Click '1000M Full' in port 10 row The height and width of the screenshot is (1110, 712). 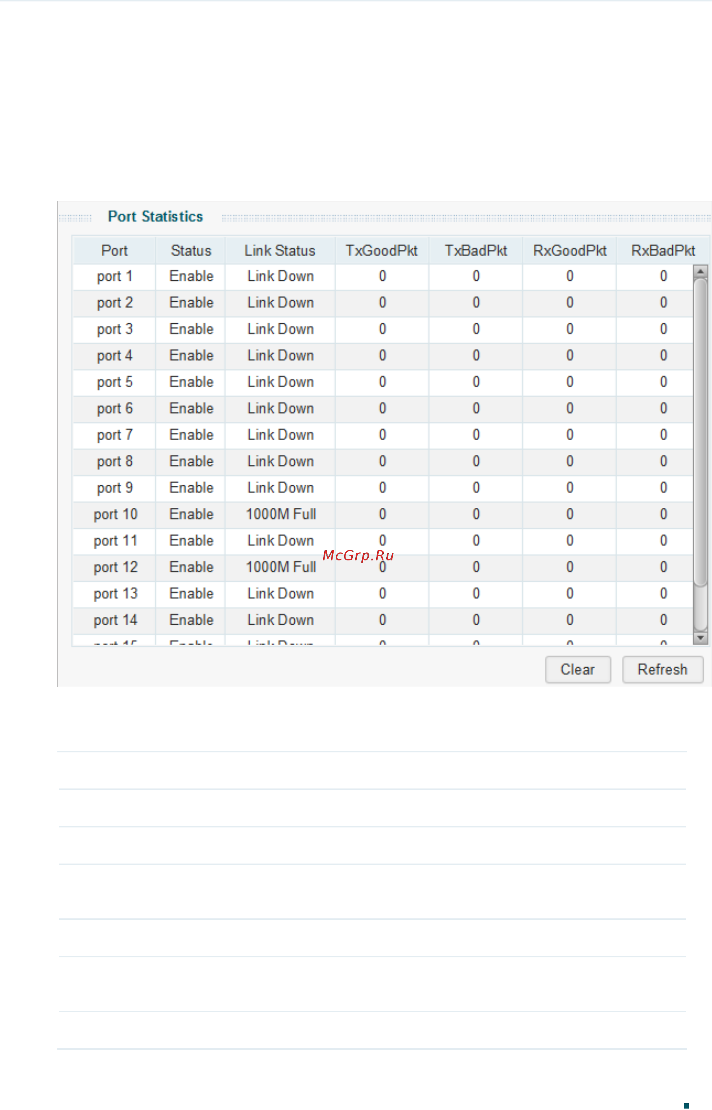281,514
